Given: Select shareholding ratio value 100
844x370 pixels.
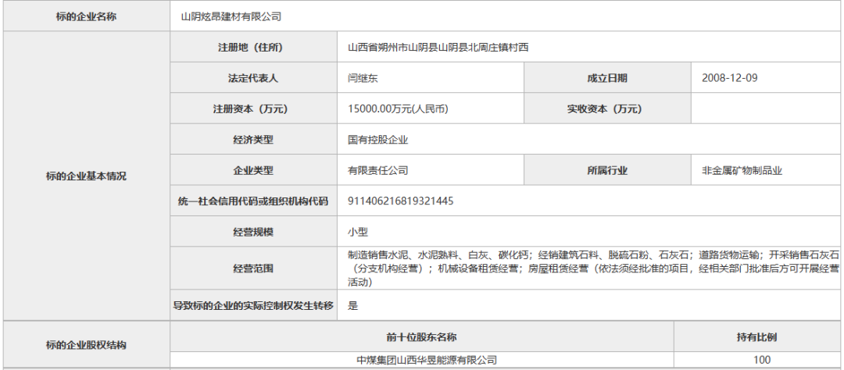Looking at the screenshot, I should coord(762,360).
